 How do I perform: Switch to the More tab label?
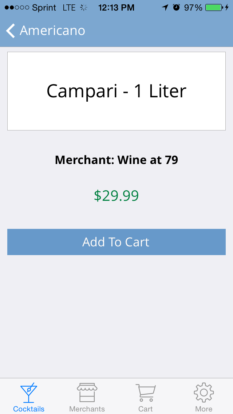pyautogui.click(x=204, y=409)
